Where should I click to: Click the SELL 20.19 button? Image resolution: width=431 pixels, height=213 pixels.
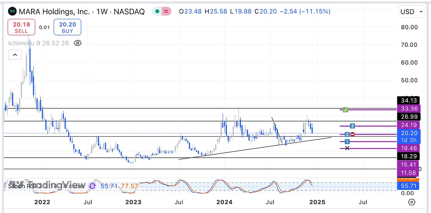pyautogui.click(x=21, y=27)
